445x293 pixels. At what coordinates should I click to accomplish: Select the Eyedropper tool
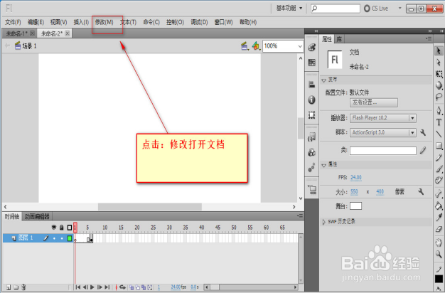[x=439, y=217]
